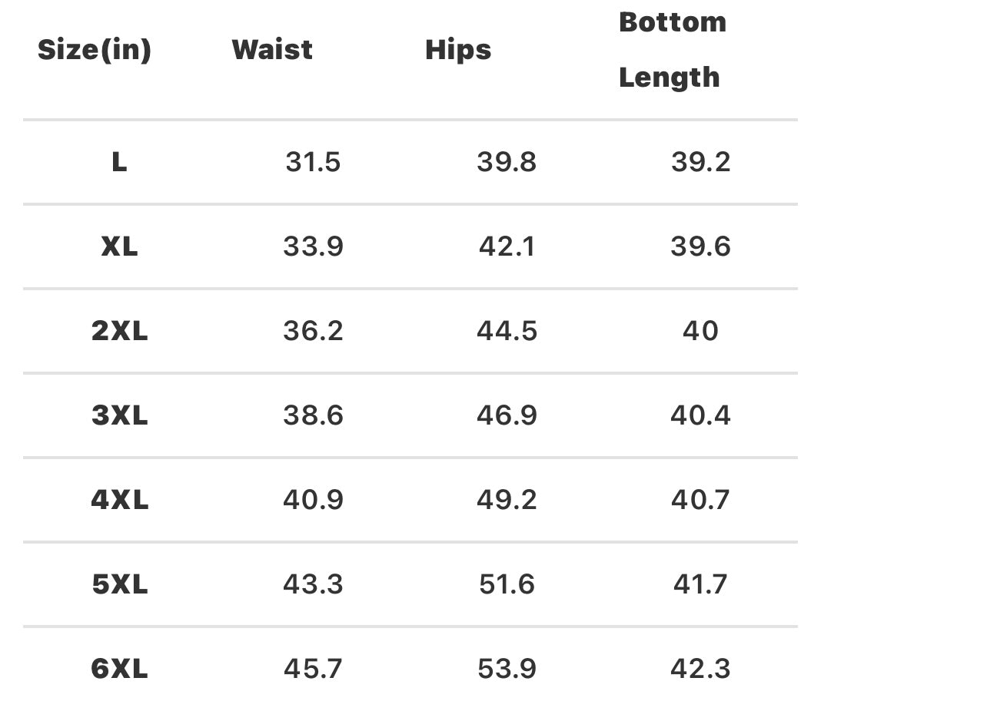Viewport: 987px width, 701px height.
Task: Select the 2XL size row label
Action: [x=119, y=331]
